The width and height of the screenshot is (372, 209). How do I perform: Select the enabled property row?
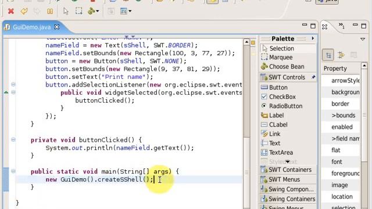341,127
